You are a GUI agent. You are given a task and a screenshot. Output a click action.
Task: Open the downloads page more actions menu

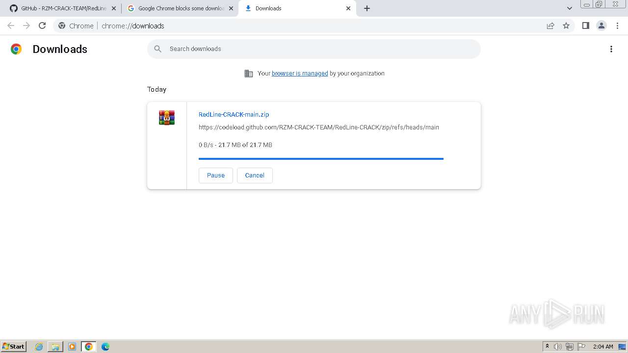611,49
